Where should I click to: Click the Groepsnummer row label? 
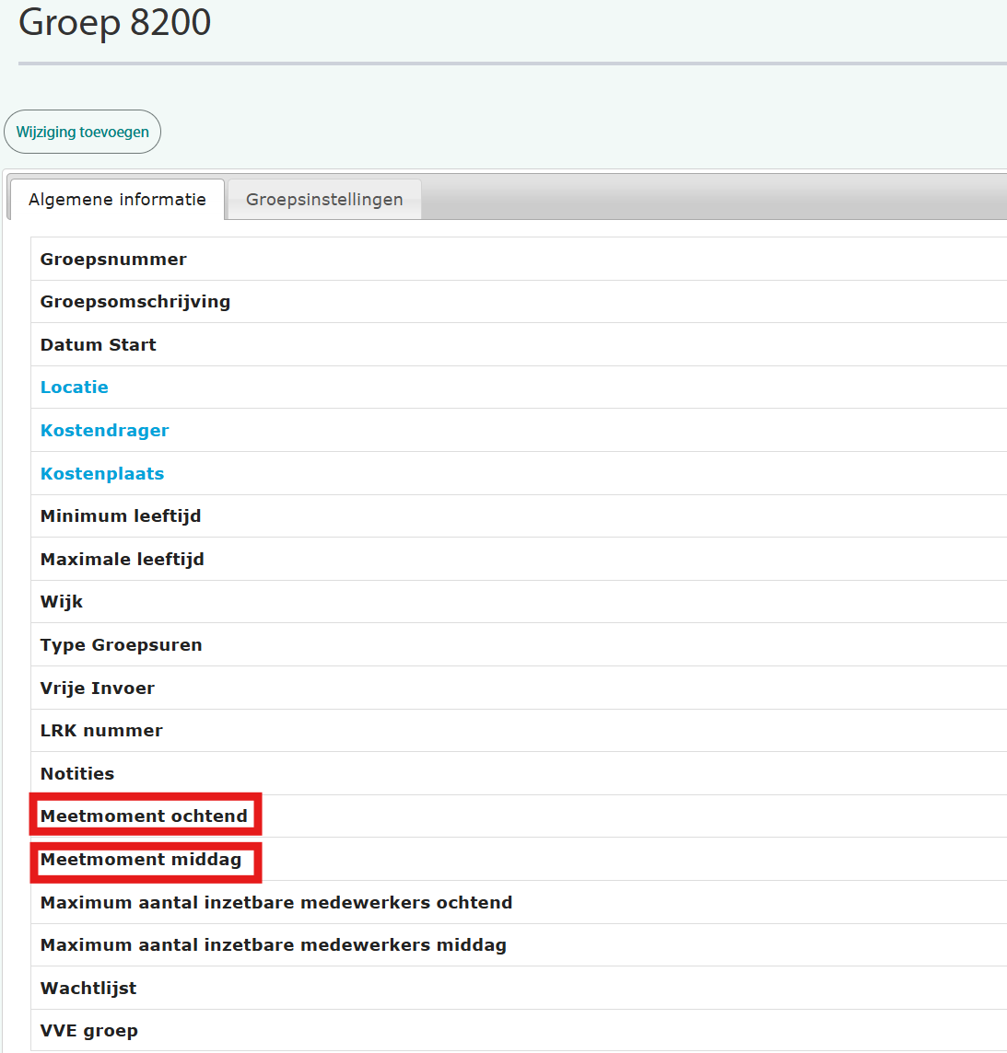[113, 260]
